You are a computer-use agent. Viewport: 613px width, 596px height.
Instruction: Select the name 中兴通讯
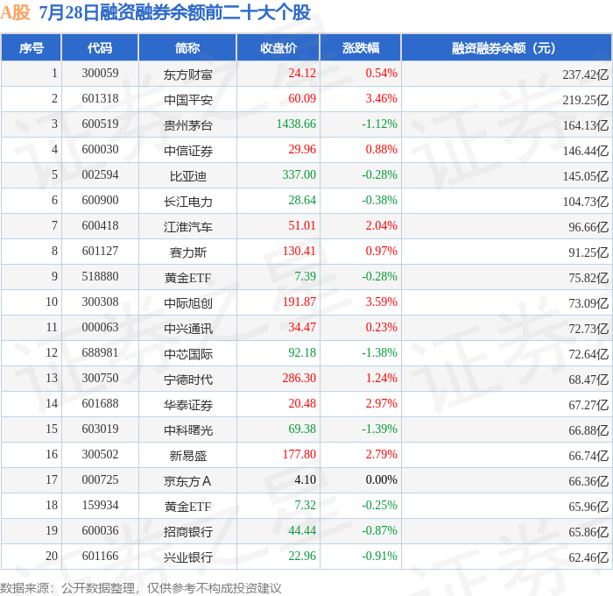pos(188,329)
